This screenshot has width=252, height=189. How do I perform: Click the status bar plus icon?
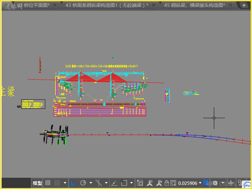point(231,183)
